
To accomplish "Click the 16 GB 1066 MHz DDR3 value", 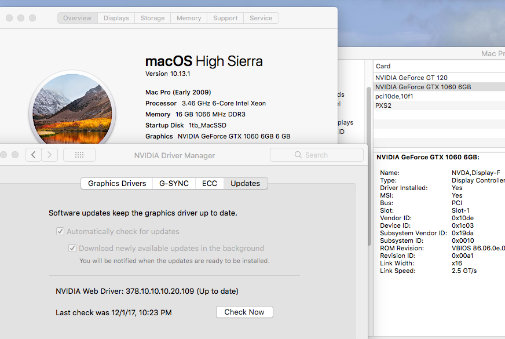I will [210, 114].
